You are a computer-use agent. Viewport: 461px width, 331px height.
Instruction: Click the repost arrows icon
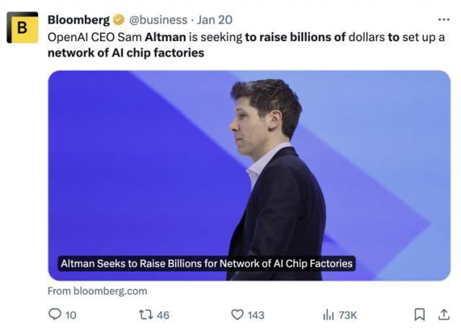[x=144, y=314]
